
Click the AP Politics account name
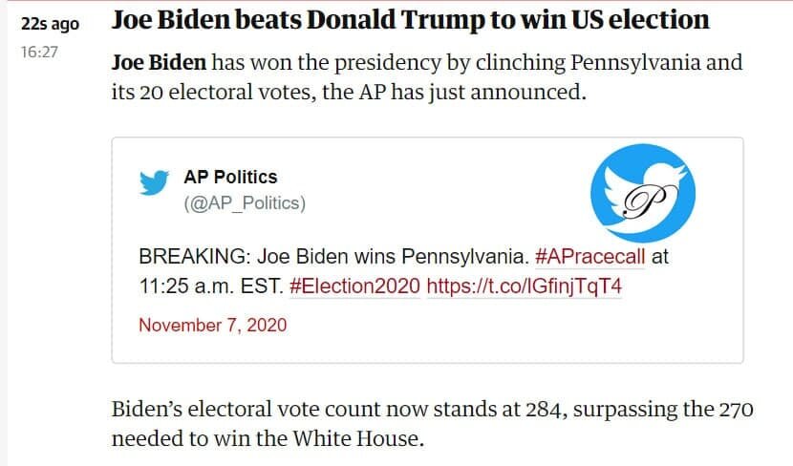coord(230,177)
